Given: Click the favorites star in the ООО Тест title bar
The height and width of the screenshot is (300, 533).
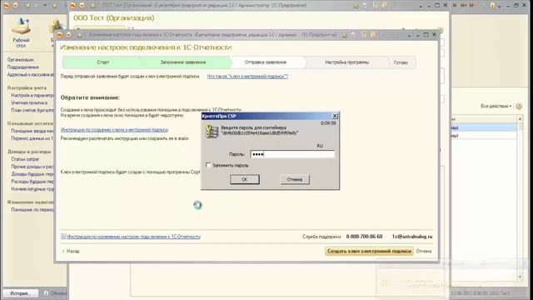Looking at the screenshot, I should point(94,6).
